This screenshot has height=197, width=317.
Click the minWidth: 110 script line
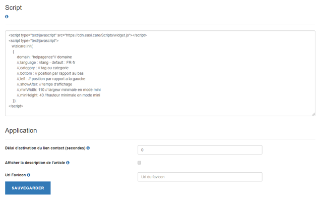coord(58,89)
